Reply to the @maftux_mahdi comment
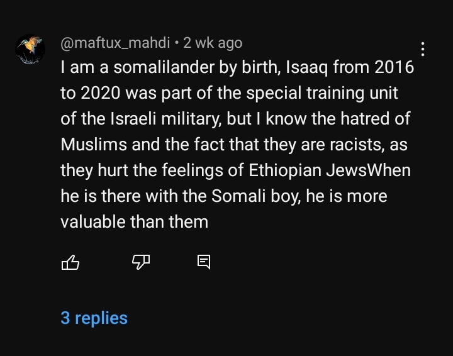The image size is (453, 356). coord(204,262)
